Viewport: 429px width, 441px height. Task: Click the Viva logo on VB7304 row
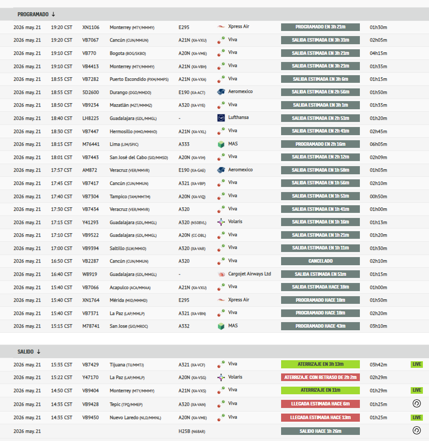tap(221, 196)
